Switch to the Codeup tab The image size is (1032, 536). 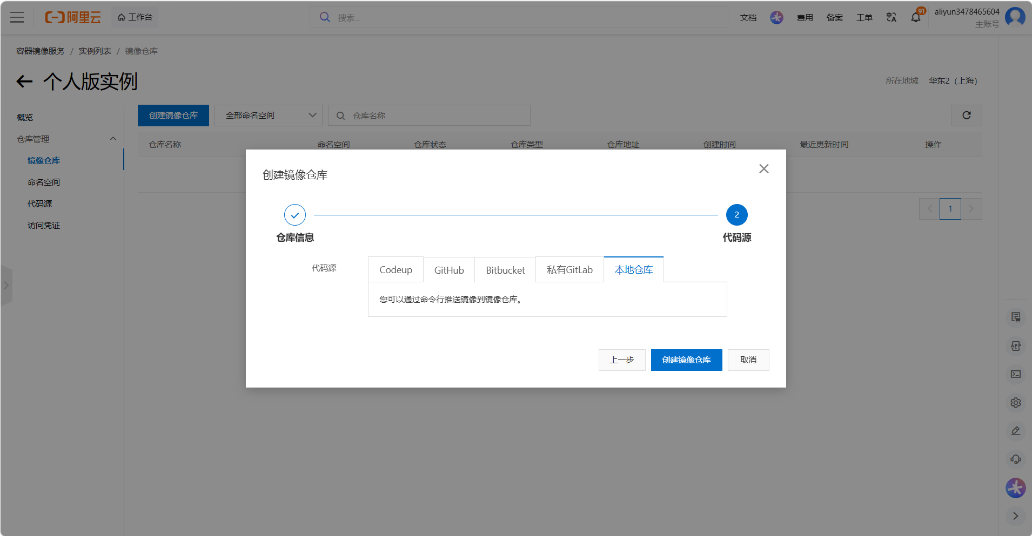[396, 270]
